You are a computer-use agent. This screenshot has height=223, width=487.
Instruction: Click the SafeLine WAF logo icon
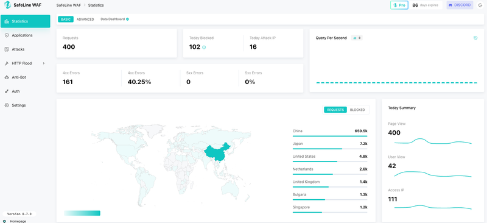pyautogui.click(x=7, y=5)
